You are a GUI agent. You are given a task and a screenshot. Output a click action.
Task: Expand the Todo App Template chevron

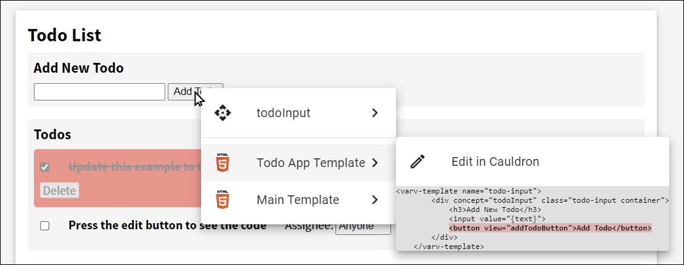374,163
